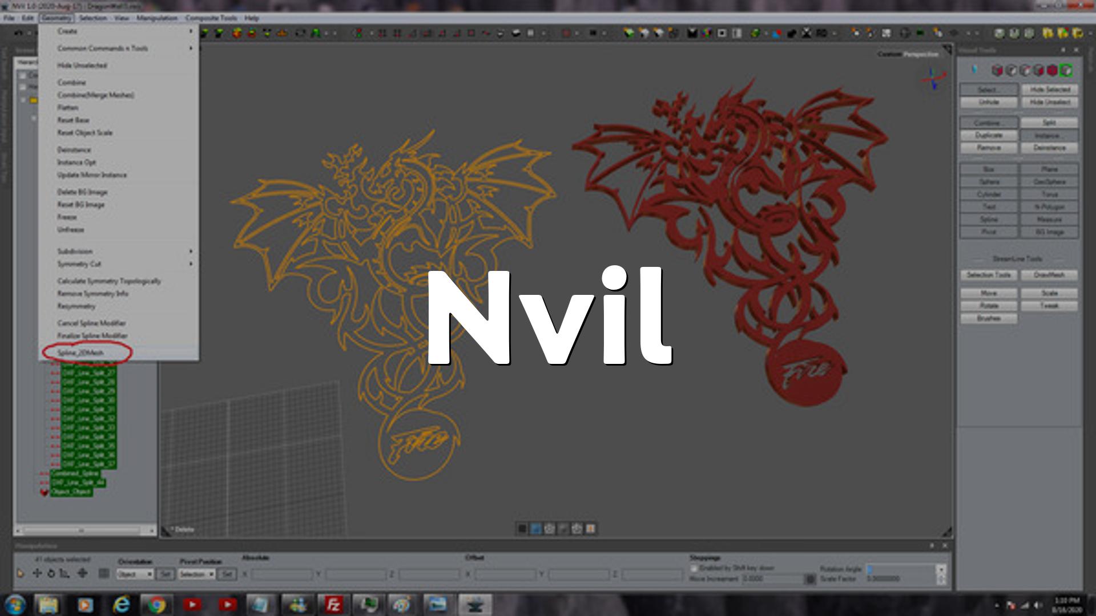Click the Move Increment value field

[x=772, y=578]
